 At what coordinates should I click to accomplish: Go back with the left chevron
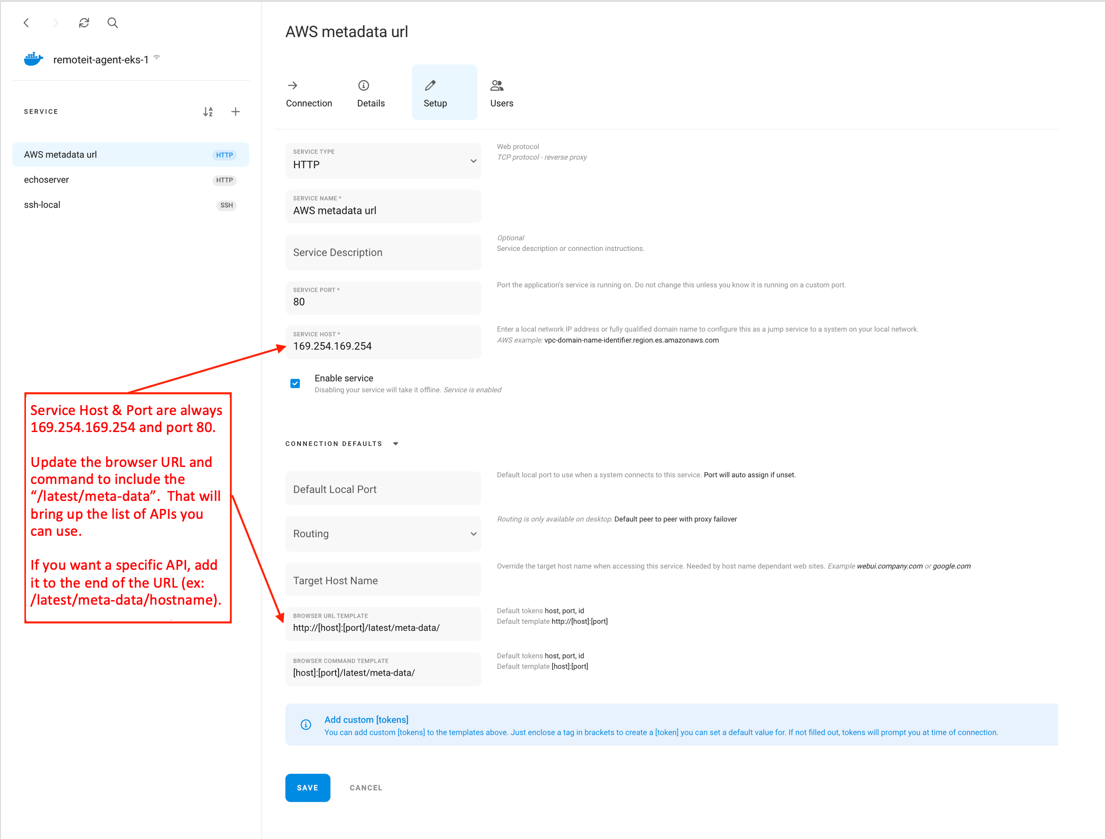26,22
